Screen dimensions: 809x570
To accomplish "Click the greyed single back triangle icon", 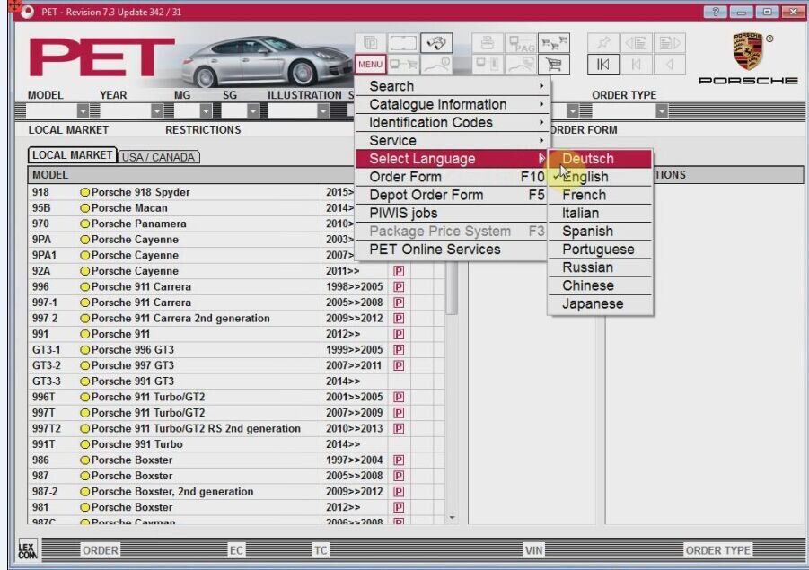I will [670, 65].
